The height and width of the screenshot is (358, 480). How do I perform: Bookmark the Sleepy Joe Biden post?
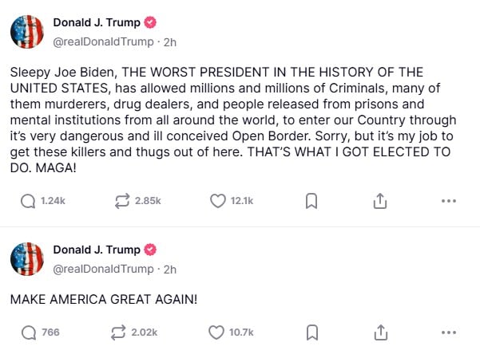pyautogui.click(x=311, y=201)
